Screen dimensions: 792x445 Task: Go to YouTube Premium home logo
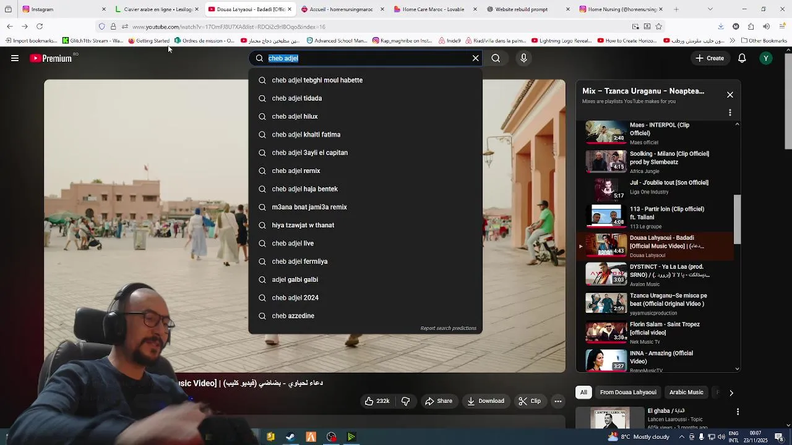(51, 58)
